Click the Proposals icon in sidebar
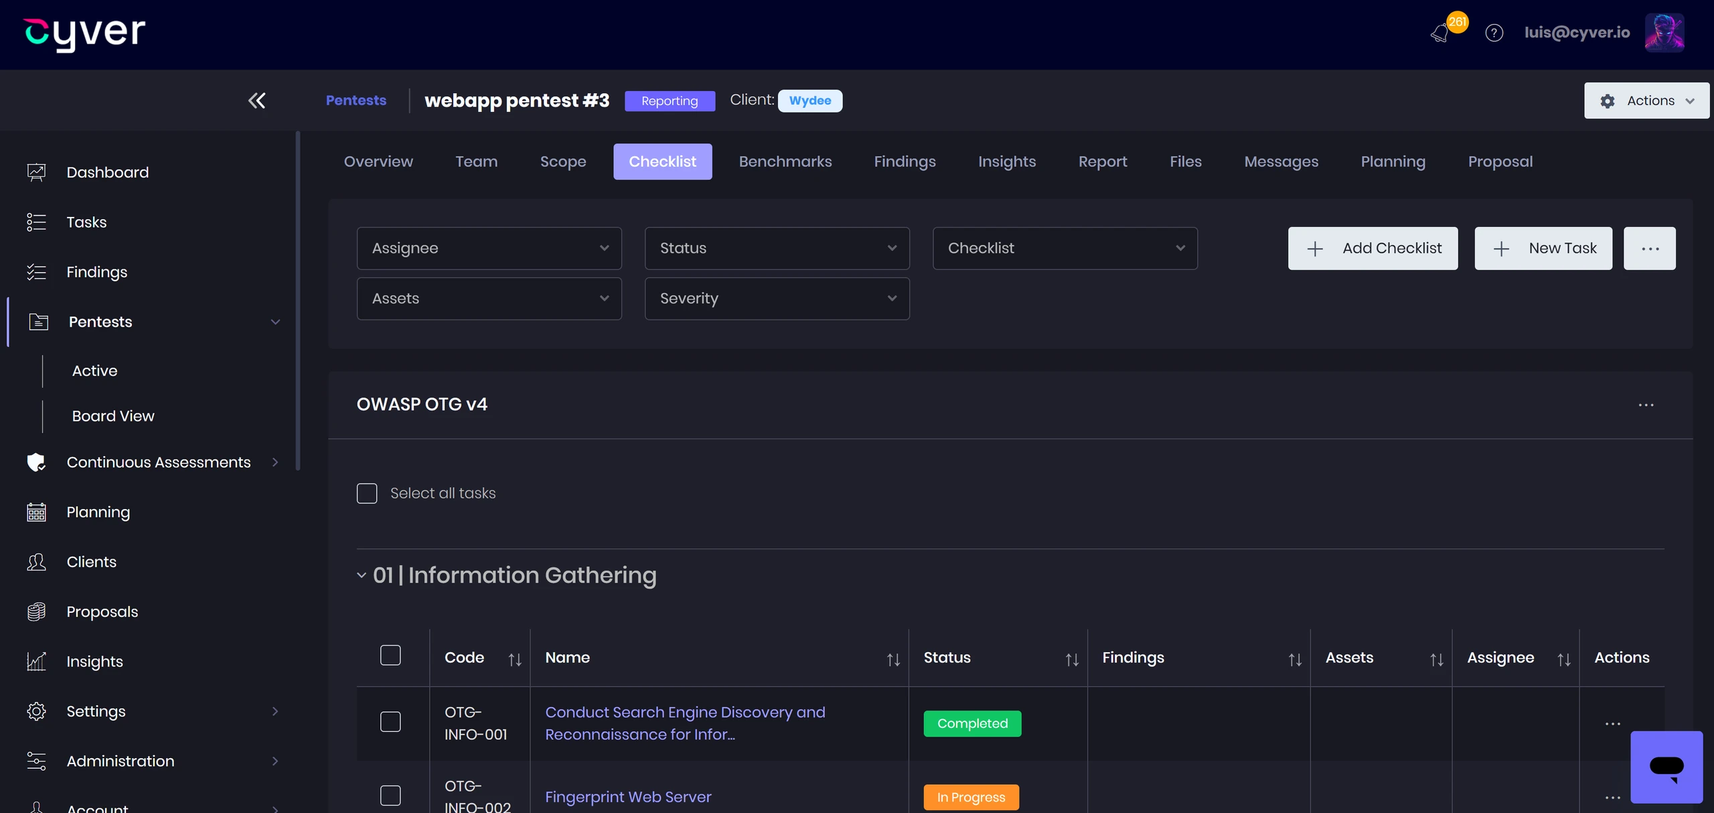Viewport: 1714px width, 813px height. coord(36,611)
